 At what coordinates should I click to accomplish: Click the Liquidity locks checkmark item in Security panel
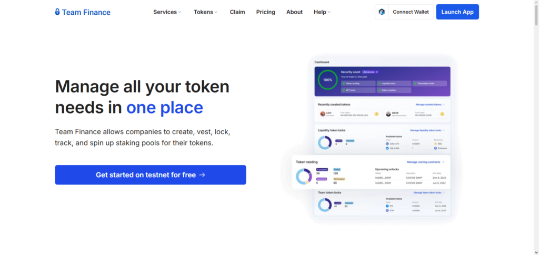pyautogui.click(x=394, y=83)
